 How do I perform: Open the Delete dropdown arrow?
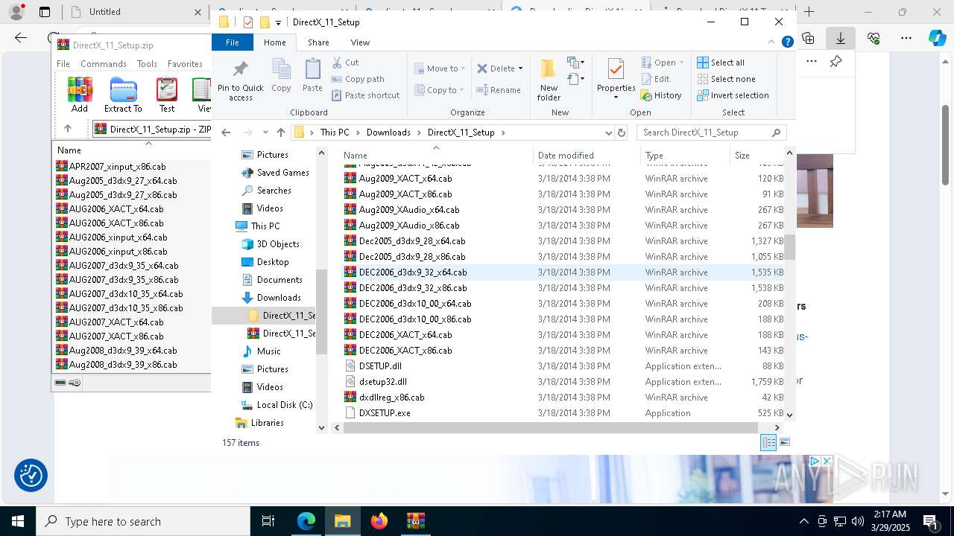tap(520, 68)
